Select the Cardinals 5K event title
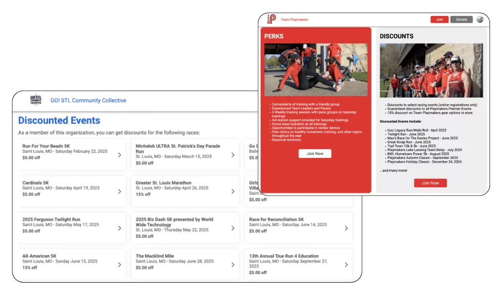Screen dimensions: 497x298 pos(35,183)
